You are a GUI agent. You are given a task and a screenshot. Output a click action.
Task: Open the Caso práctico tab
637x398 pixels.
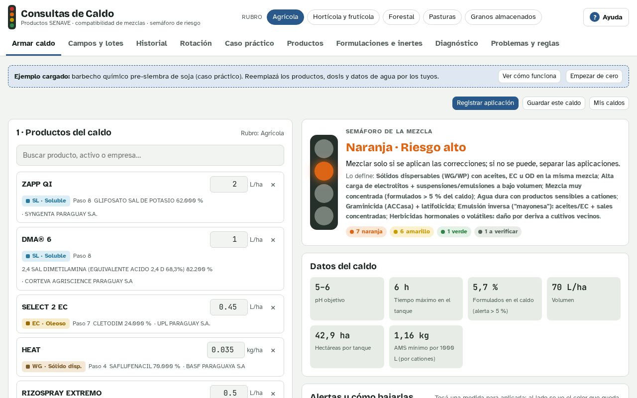249,43
